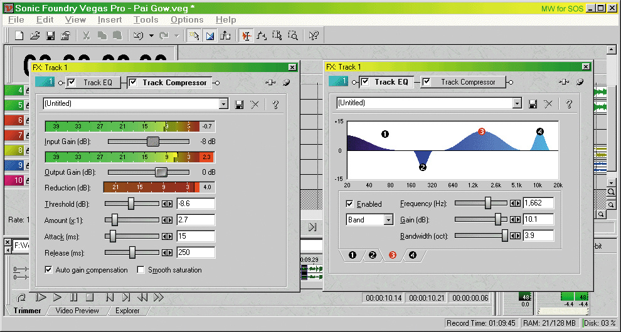Screen dimensions: 621x332
Task: Delete the EQ preset with X icon
Action: point(548,104)
